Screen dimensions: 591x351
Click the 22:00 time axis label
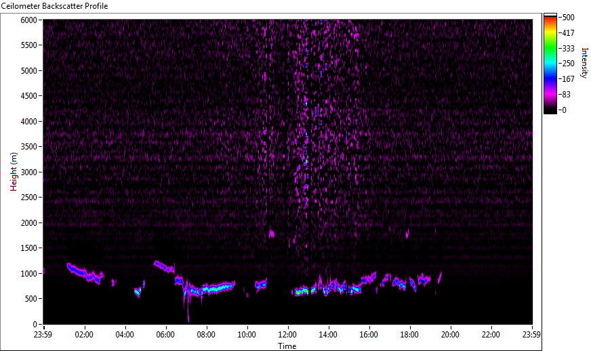coord(491,335)
